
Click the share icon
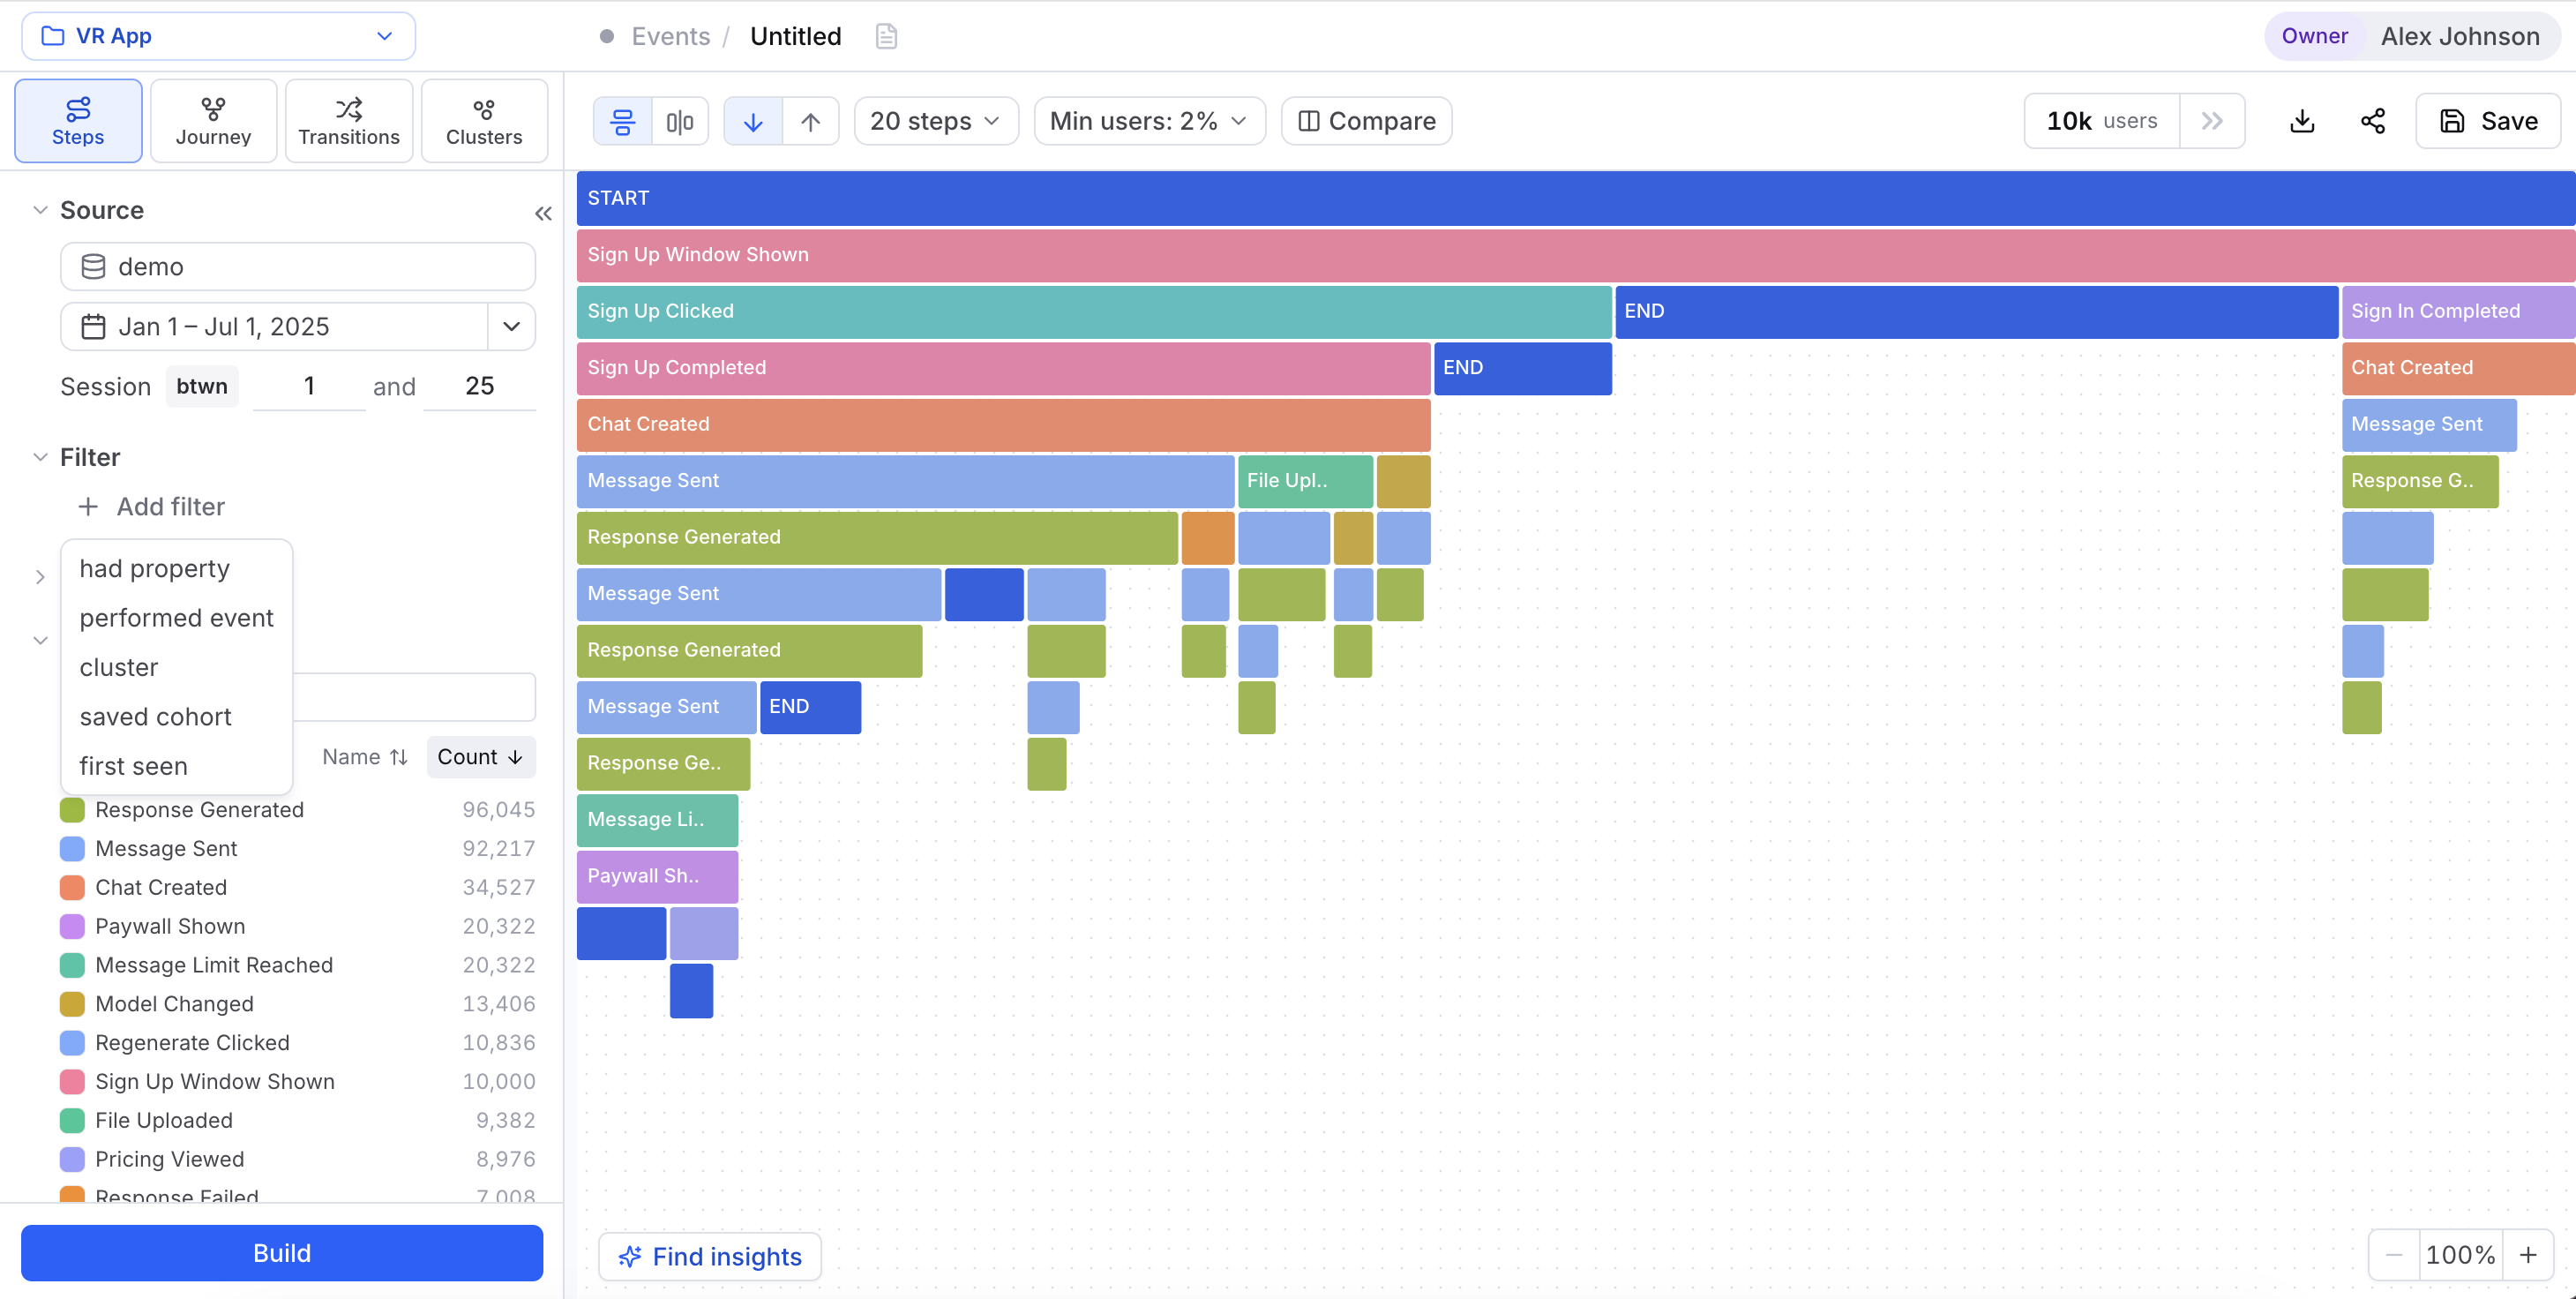(x=2373, y=121)
